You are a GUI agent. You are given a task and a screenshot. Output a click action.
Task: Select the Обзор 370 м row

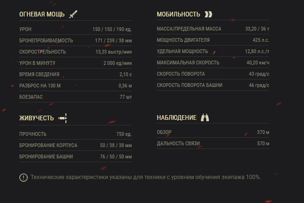click(x=213, y=132)
